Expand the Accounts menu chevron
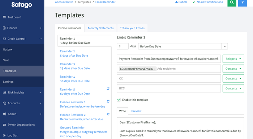Viewport: 253px width, 139px height. (x=40, y=103)
